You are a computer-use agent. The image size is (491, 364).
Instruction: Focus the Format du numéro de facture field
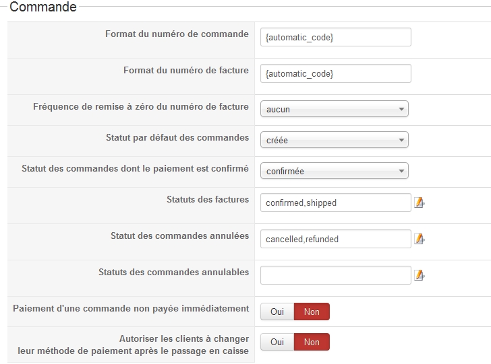pos(336,73)
